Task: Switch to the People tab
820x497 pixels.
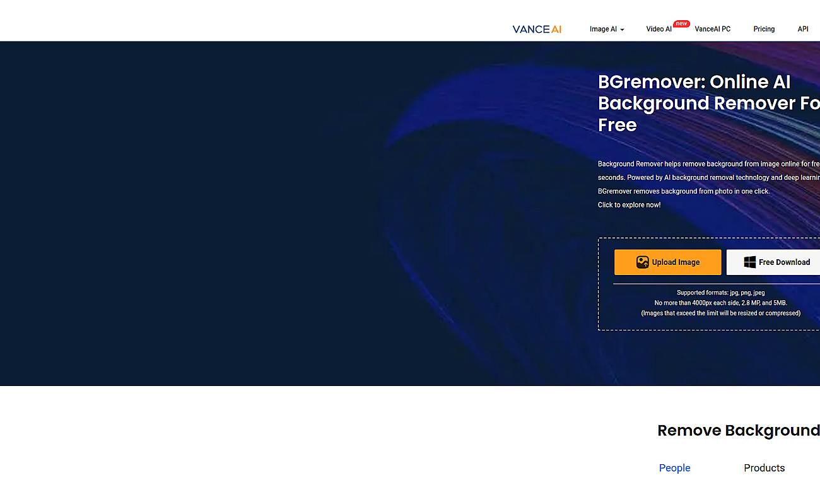Action: (x=674, y=468)
